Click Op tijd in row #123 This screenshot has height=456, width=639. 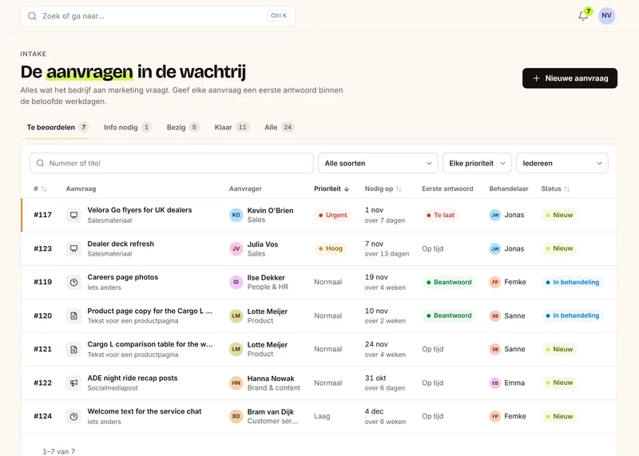(432, 248)
